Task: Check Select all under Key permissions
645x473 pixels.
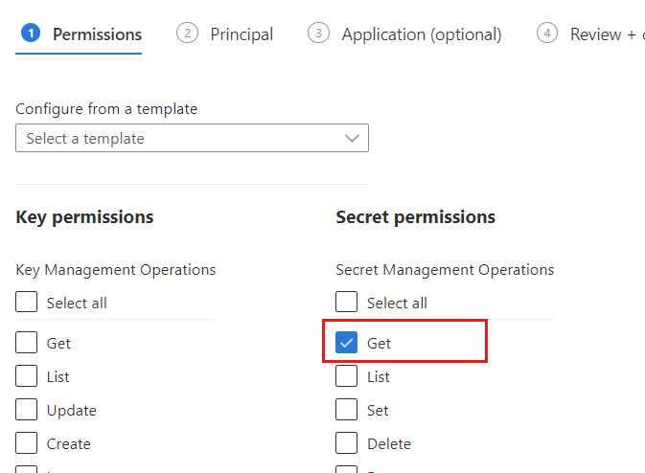Action: tap(27, 304)
